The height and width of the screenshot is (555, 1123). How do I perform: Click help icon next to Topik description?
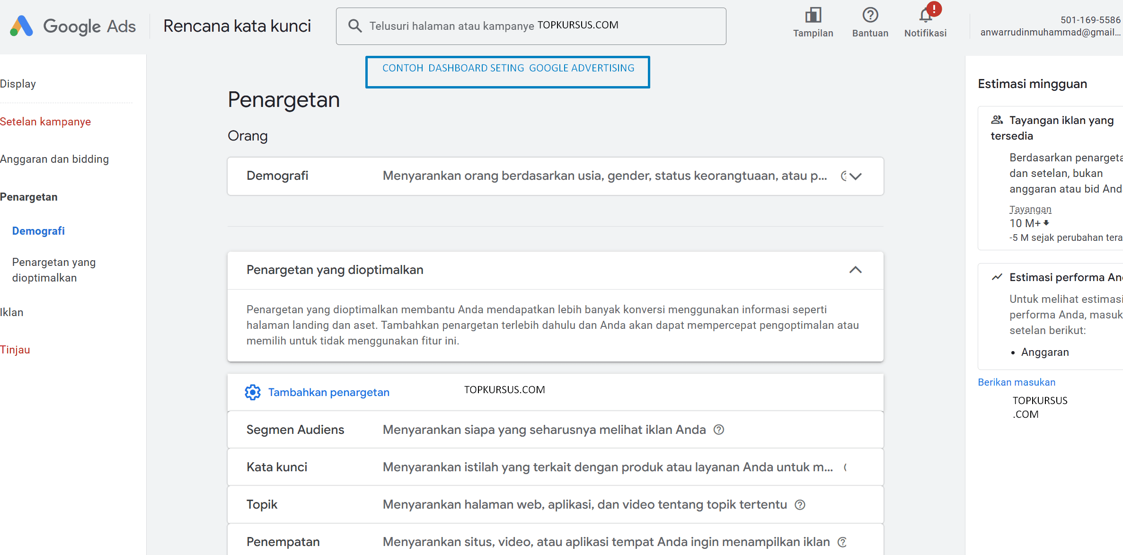(x=800, y=505)
